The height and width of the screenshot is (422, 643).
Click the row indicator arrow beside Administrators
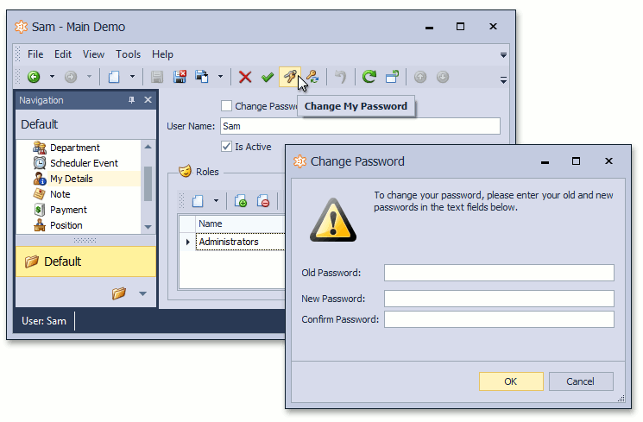point(188,242)
